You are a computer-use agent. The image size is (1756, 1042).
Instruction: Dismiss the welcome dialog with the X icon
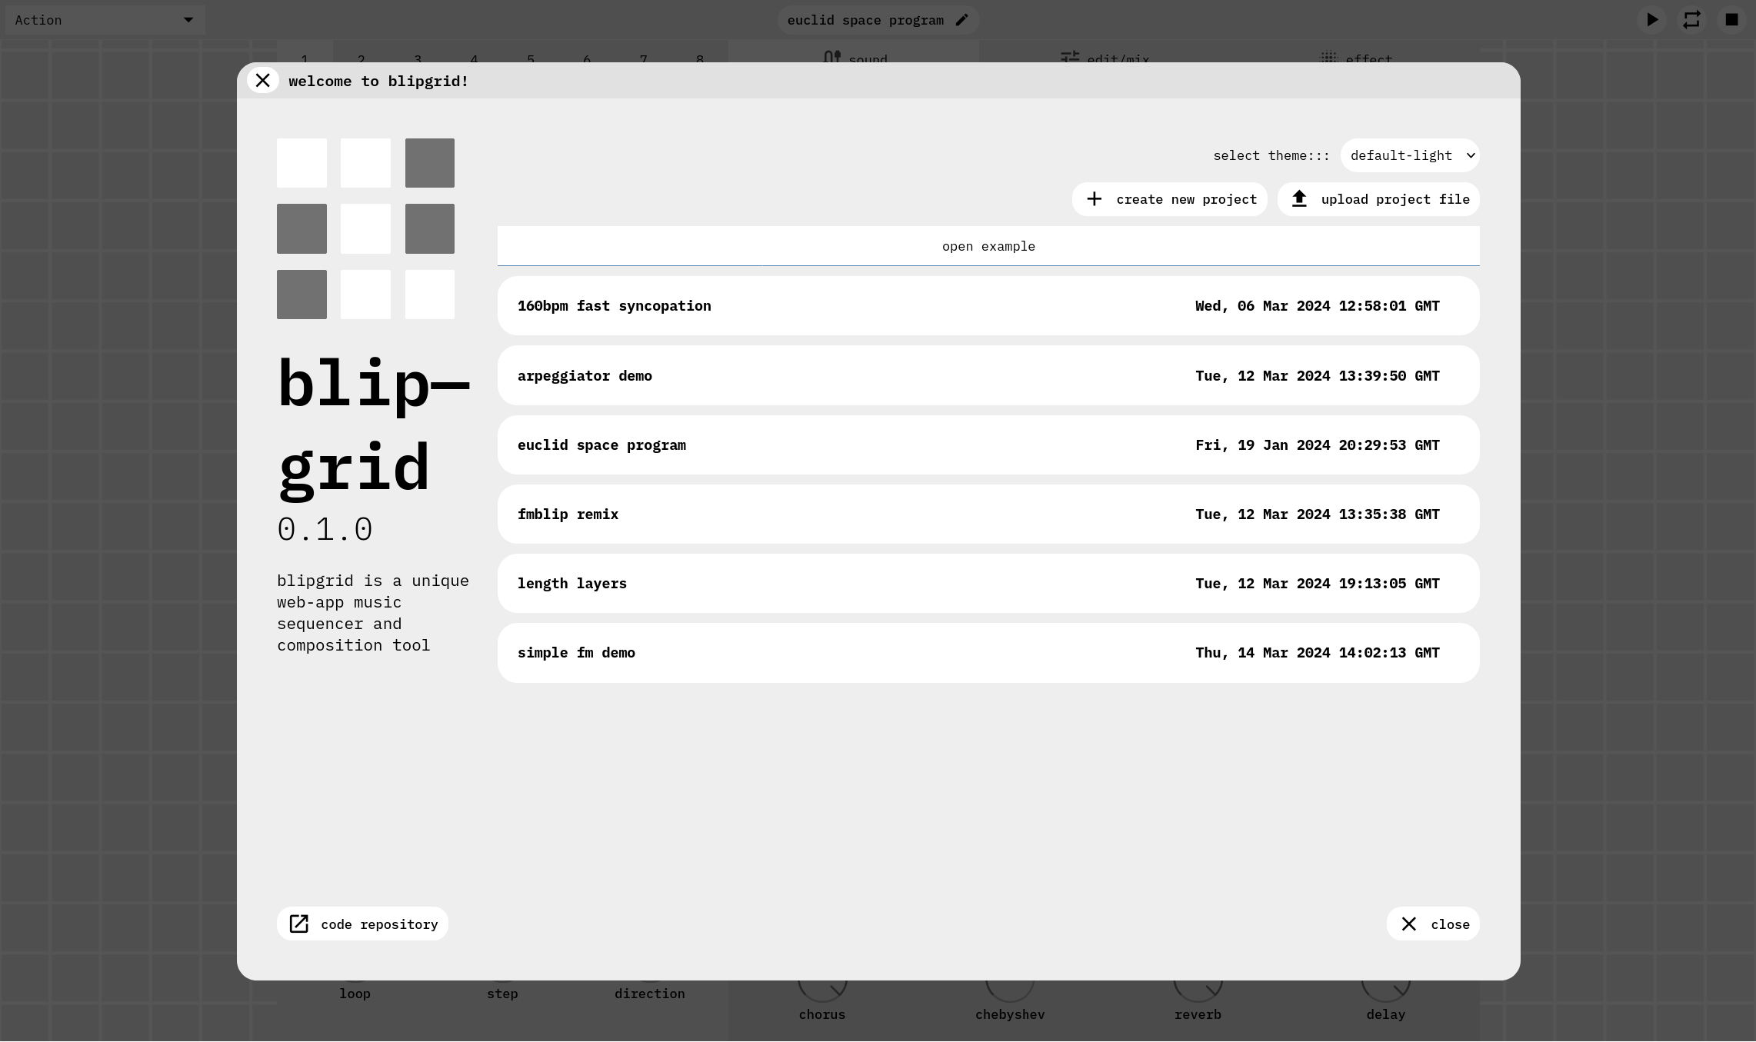pos(262,80)
